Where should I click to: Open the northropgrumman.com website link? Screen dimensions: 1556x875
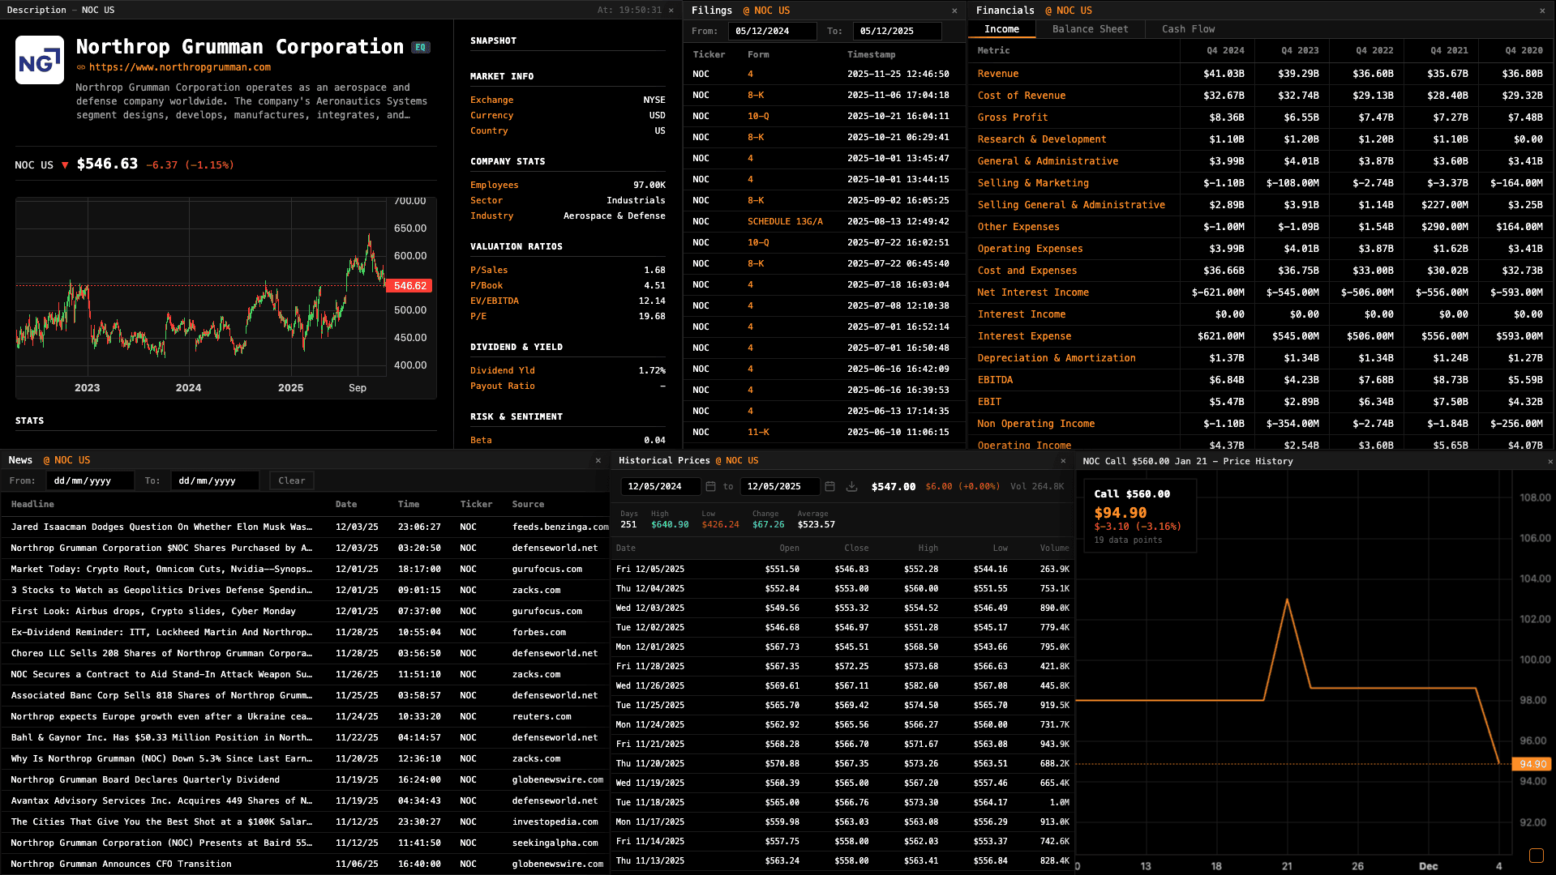click(179, 67)
